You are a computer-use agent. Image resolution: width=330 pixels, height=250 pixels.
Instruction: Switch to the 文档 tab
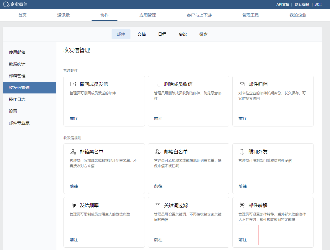141,34
